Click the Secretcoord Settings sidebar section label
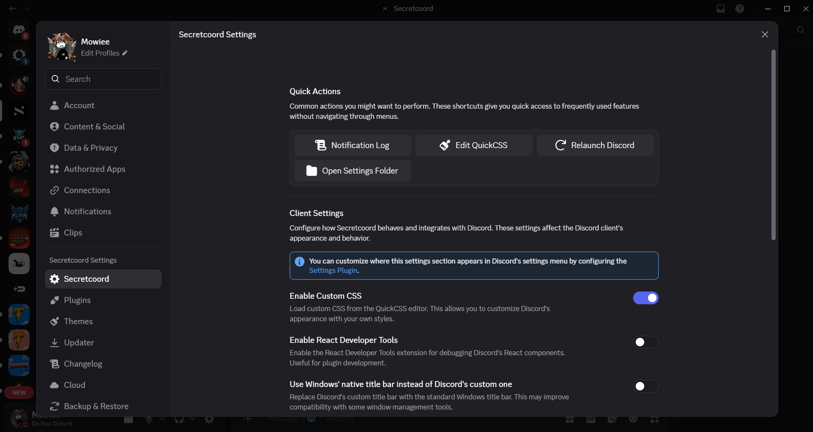This screenshot has width=813, height=432. tap(83, 260)
